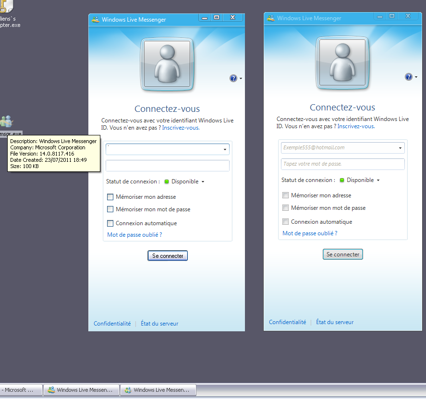This screenshot has width=426, height=399.
Task: Click profile picture in right Messenger window
Action: (x=342, y=63)
